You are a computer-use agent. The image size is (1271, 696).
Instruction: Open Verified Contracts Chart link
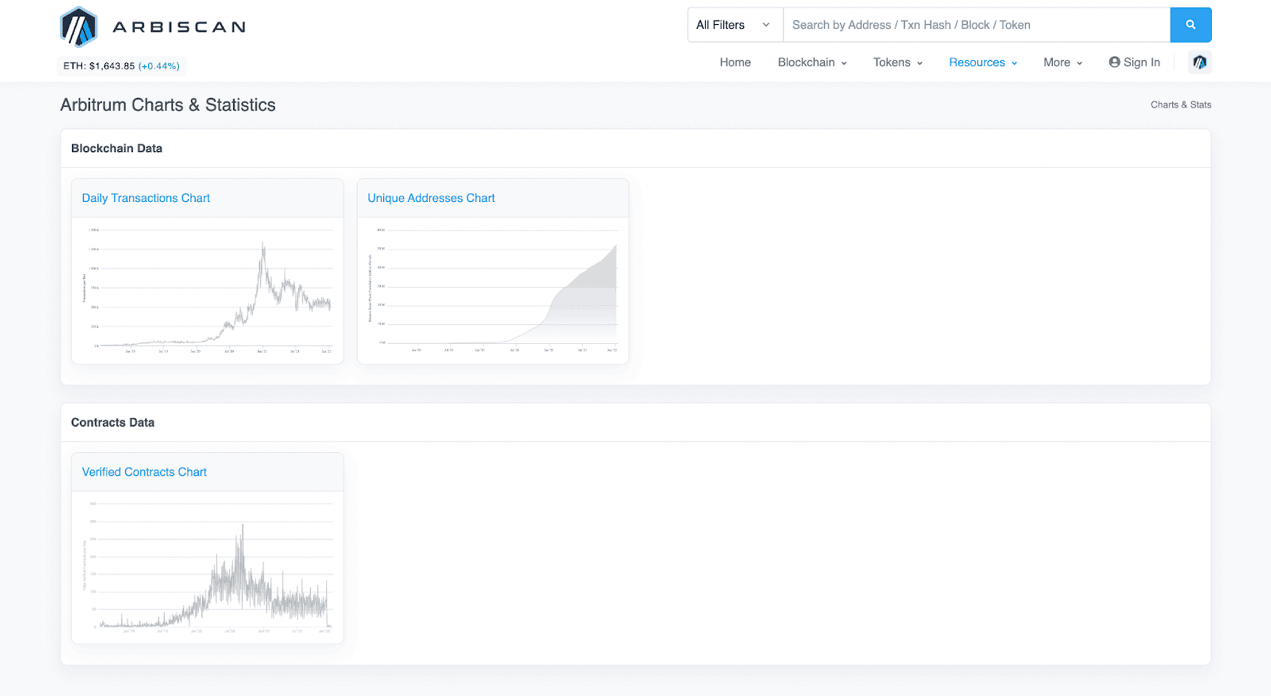(144, 472)
